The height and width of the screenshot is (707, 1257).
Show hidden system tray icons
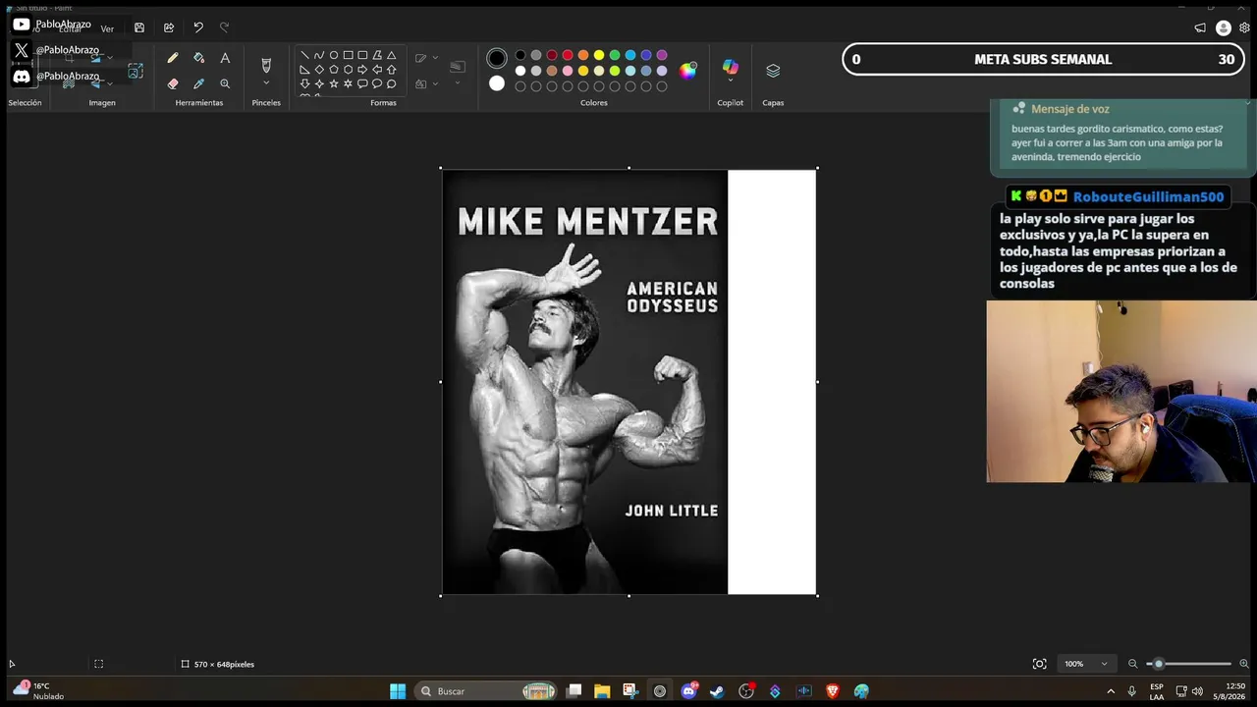[1111, 691]
